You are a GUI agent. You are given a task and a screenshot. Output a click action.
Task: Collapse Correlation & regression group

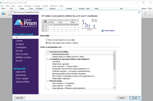click(47, 59)
